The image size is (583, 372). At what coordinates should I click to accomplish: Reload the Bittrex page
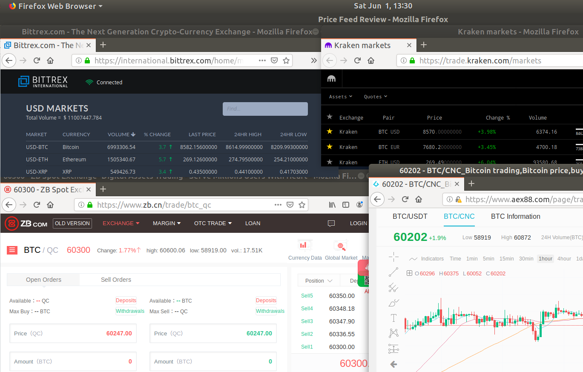click(37, 60)
